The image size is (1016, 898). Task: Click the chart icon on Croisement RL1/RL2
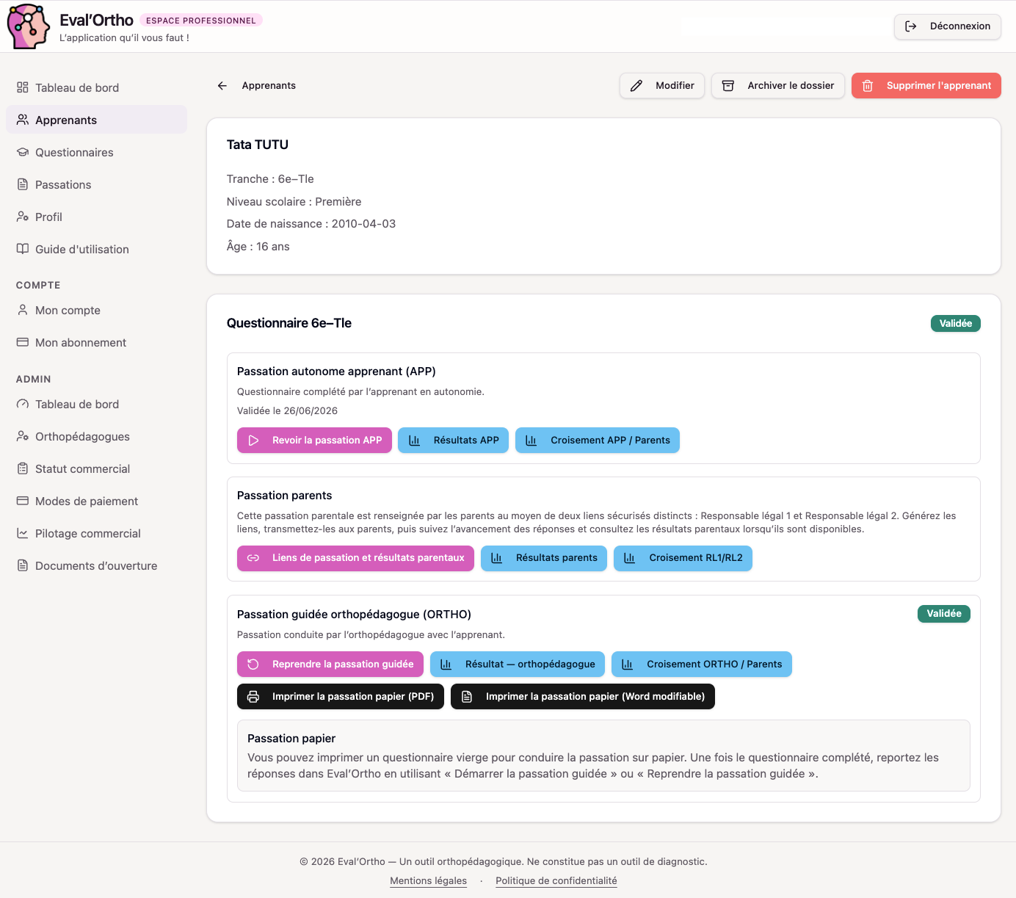(630, 558)
